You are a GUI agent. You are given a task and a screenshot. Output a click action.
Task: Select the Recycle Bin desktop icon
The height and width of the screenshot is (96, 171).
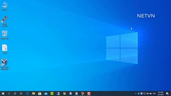(5, 35)
